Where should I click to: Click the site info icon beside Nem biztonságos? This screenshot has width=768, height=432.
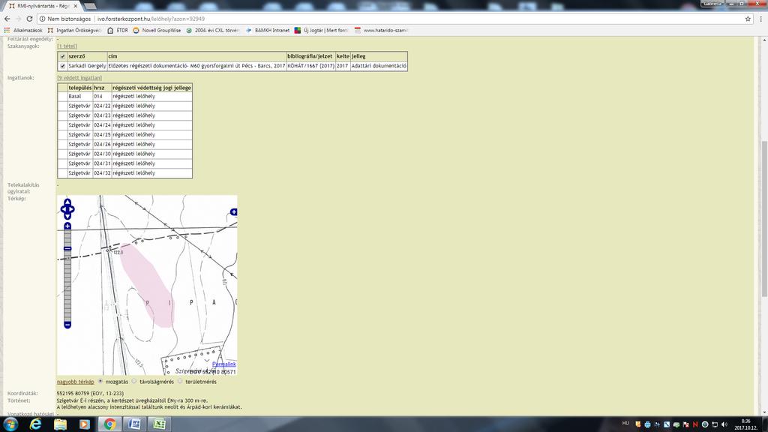42,19
